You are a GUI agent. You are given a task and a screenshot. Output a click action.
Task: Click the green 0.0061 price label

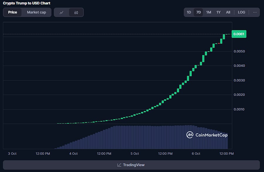click(x=239, y=34)
